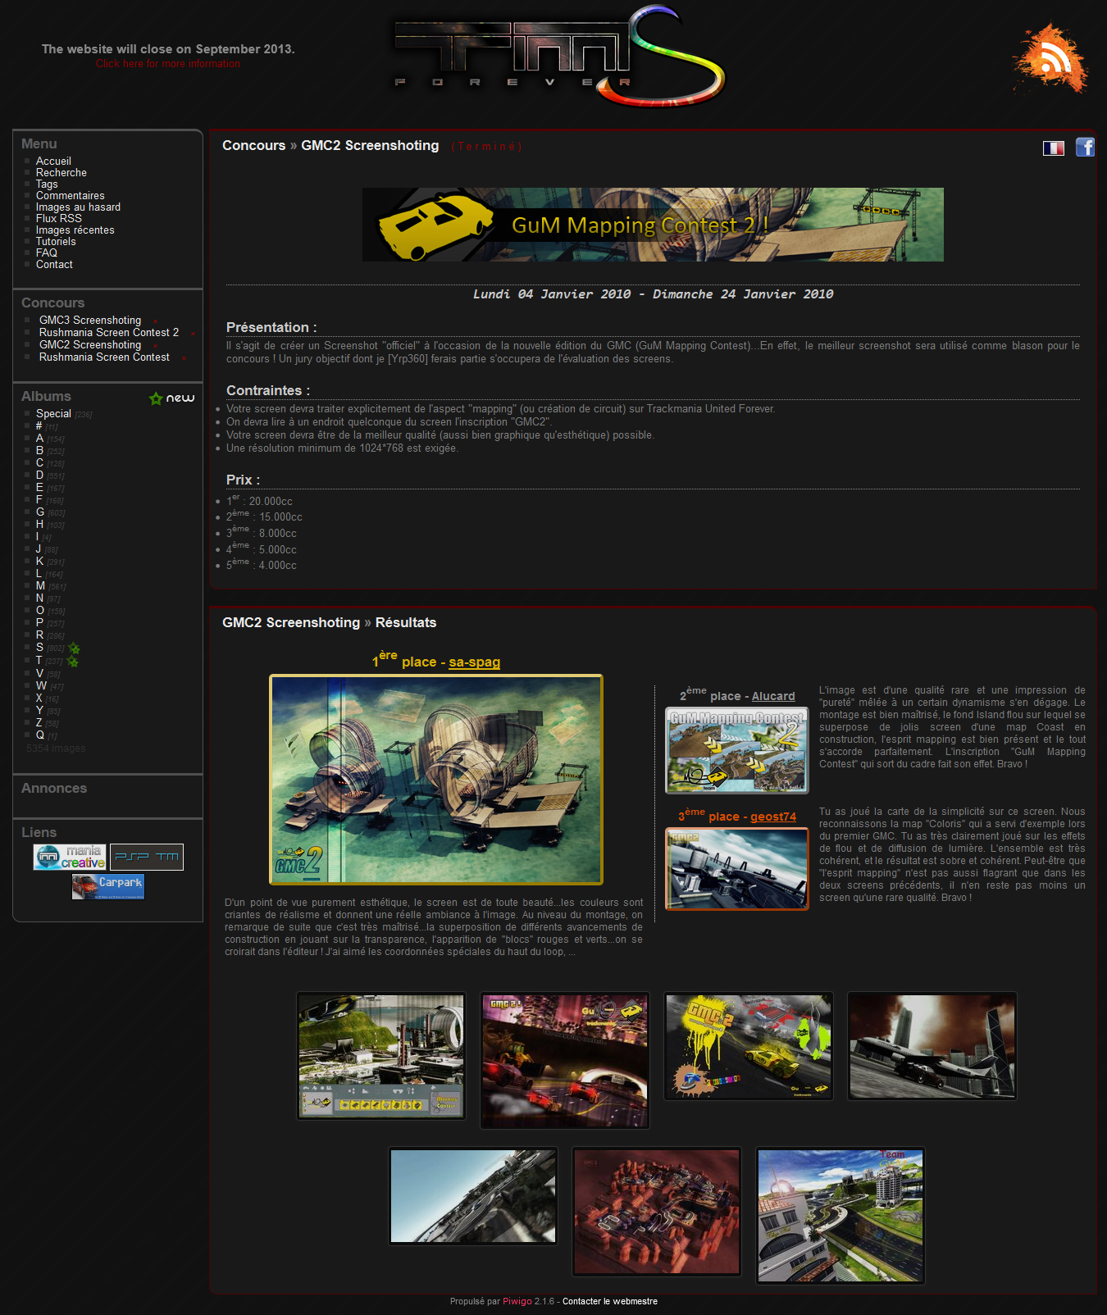Open the red-toned city map thumbnail
The width and height of the screenshot is (1107, 1315).
(x=657, y=1212)
